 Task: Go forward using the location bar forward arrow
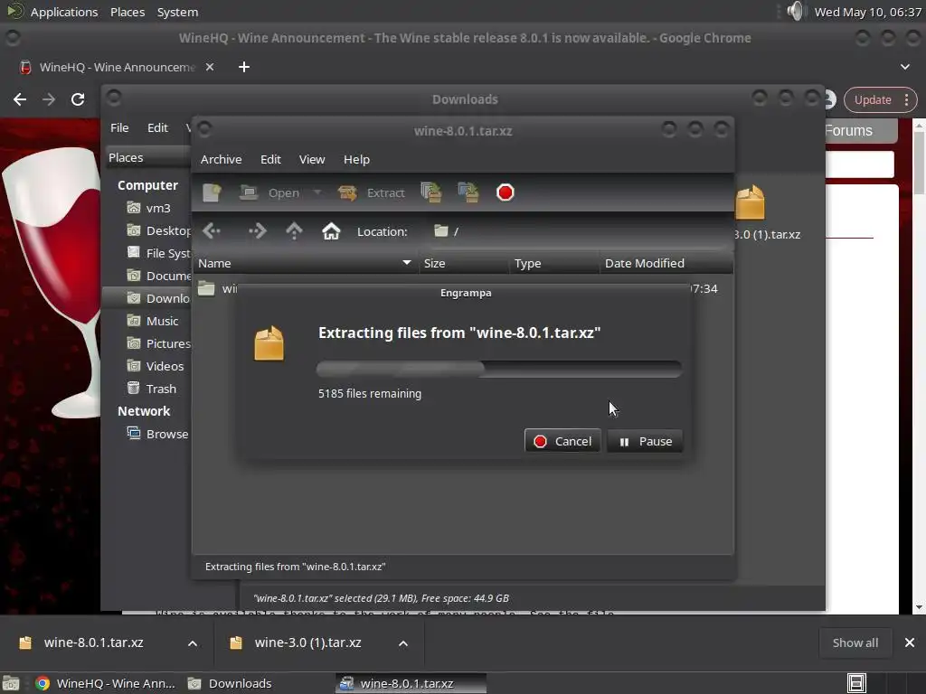tap(258, 231)
